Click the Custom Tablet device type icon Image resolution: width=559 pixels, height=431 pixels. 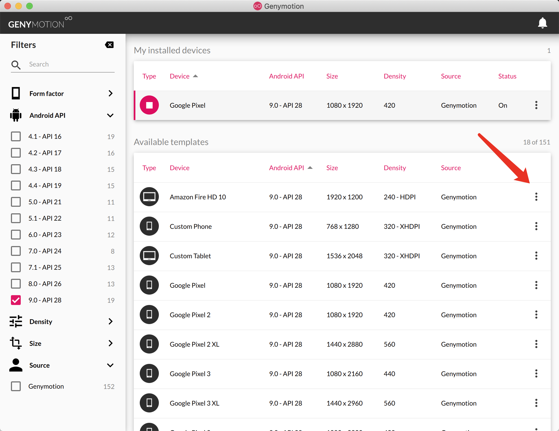tap(149, 256)
